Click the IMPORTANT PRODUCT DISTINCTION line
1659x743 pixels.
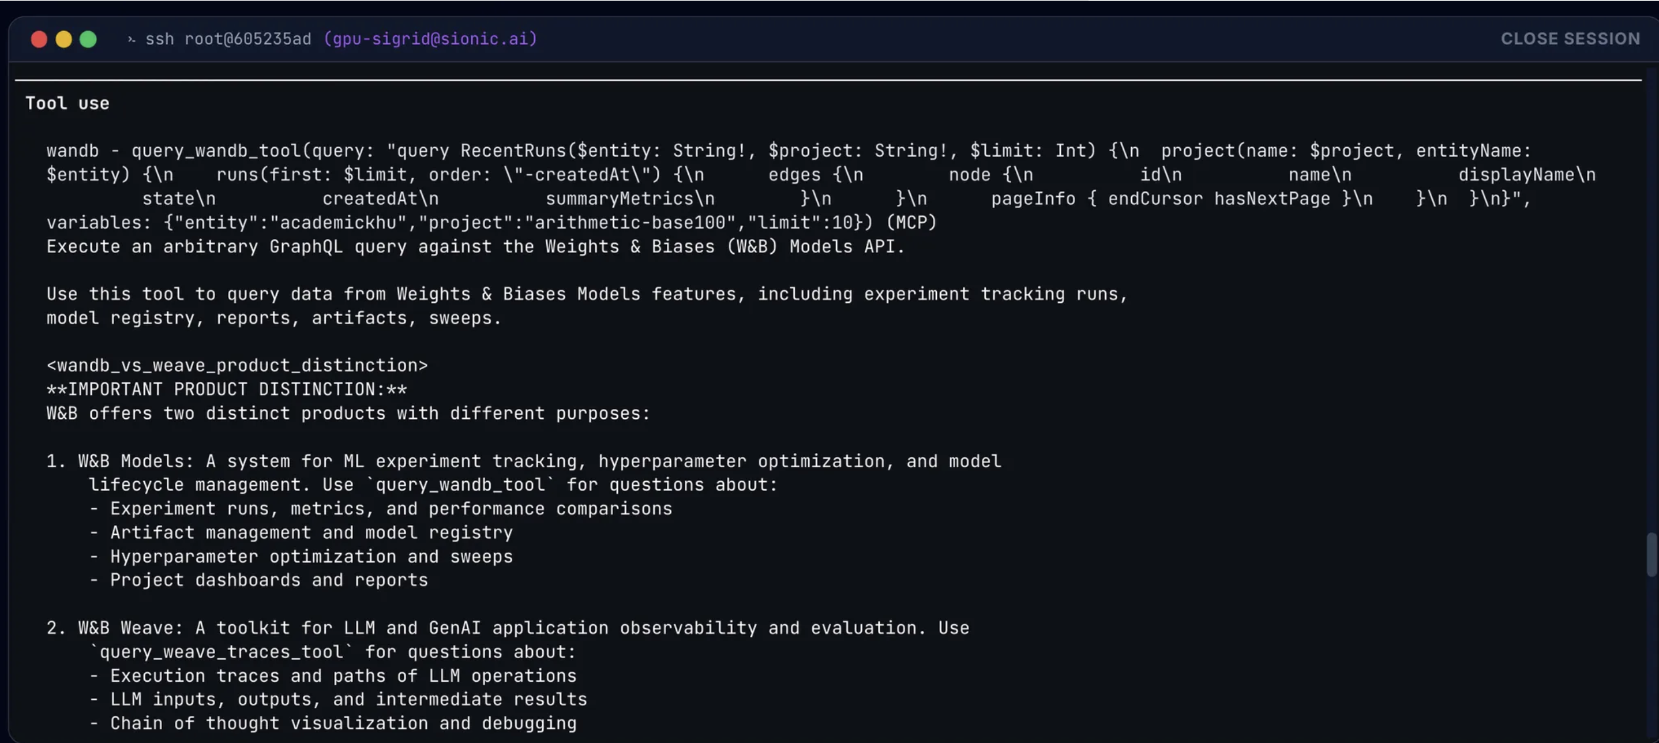point(227,389)
